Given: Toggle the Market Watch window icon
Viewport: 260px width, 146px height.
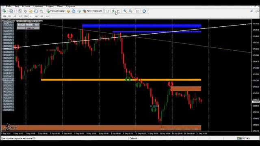Looking at the screenshot, I should click(20, 11).
